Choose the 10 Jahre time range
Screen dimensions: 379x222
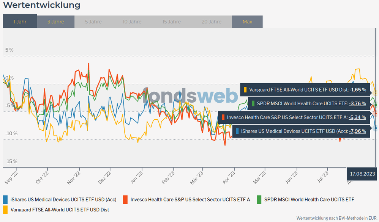coord(132,22)
